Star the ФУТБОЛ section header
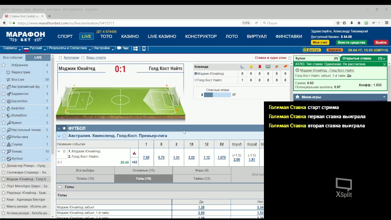 [64, 128]
